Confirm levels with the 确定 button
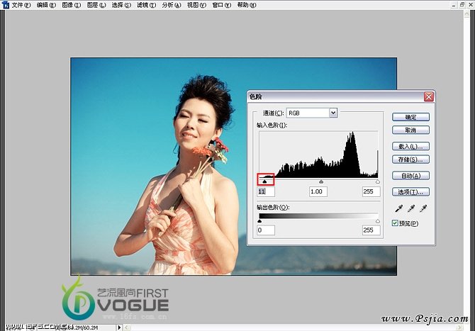475x331 pixels. point(410,117)
